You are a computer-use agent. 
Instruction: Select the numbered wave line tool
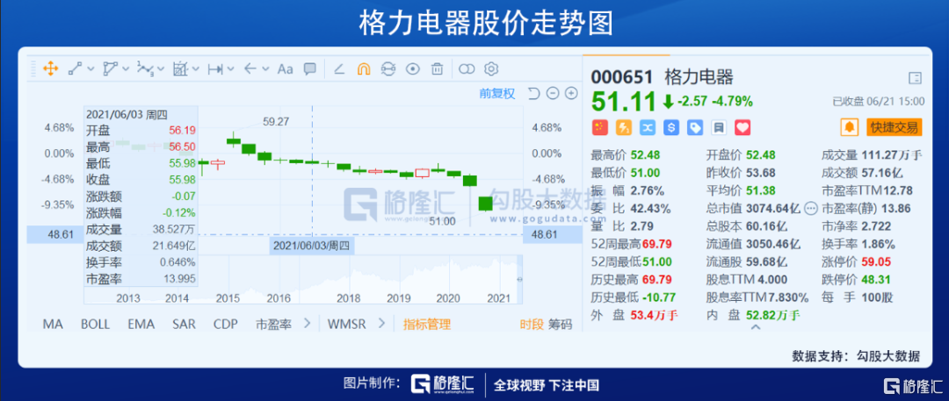point(145,69)
